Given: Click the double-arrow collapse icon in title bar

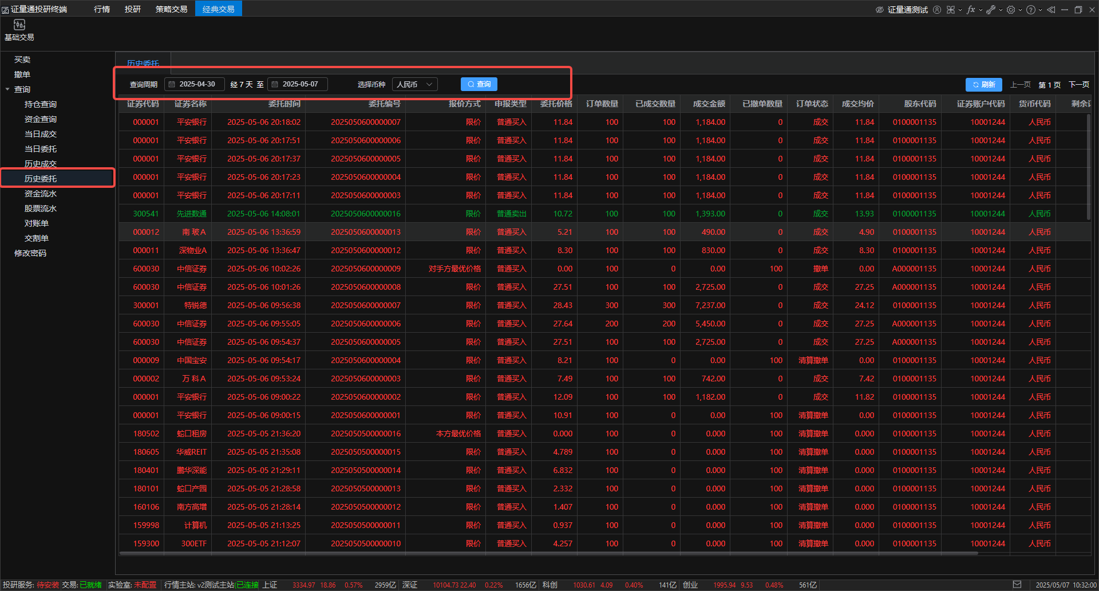Looking at the screenshot, I should (1051, 10).
